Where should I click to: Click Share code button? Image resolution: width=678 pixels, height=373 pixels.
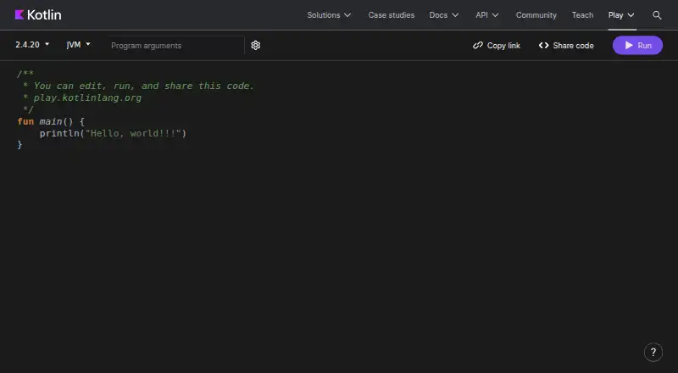[566, 46]
